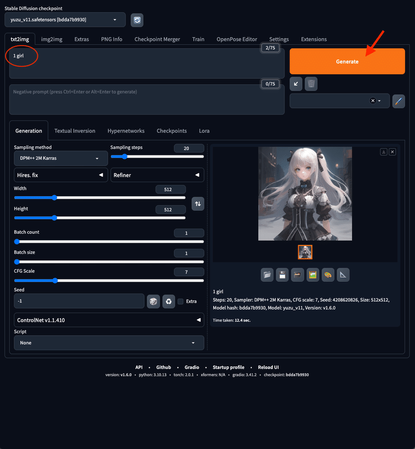Switch to img2img tab

click(x=51, y=39)
